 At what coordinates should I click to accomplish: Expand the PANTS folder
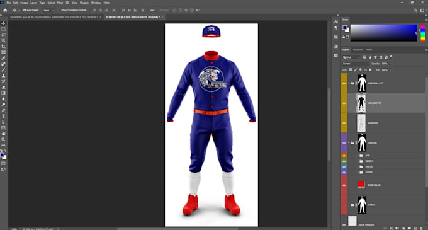tap(358, 166)
